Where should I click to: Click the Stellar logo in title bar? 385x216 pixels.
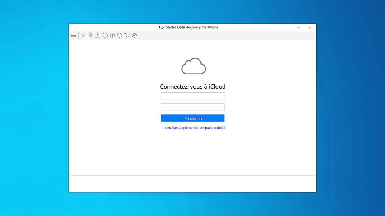[161, 27]
